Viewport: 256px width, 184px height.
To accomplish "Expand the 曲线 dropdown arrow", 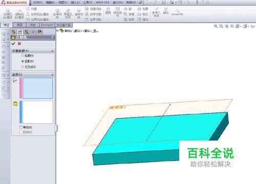I will [166, 20].
